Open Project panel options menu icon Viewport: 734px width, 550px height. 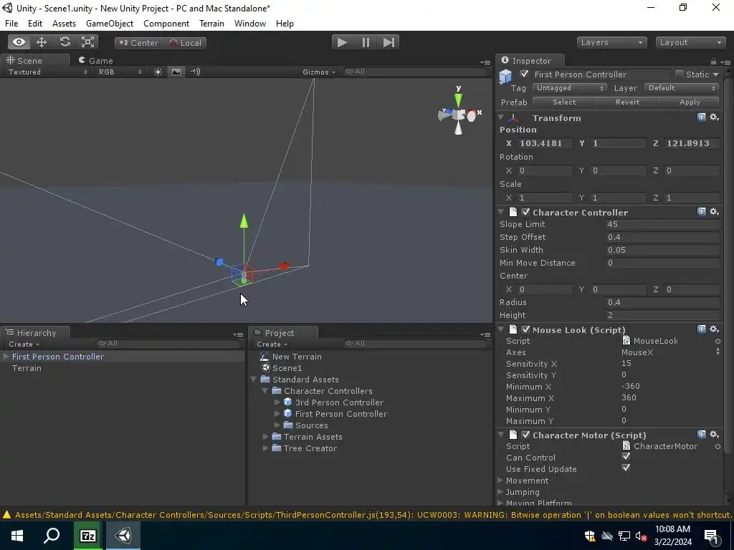(x=485, y=334)
